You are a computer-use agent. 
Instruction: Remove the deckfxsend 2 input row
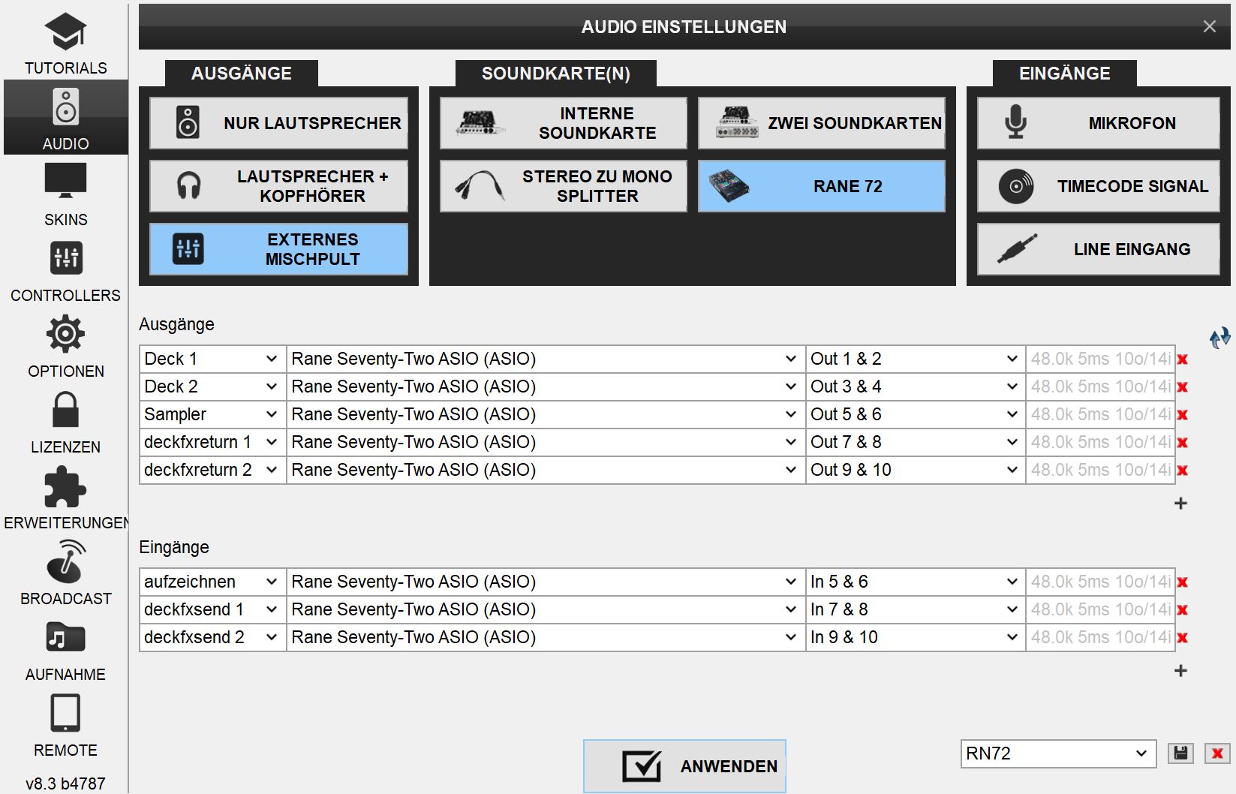[1183, 638]
